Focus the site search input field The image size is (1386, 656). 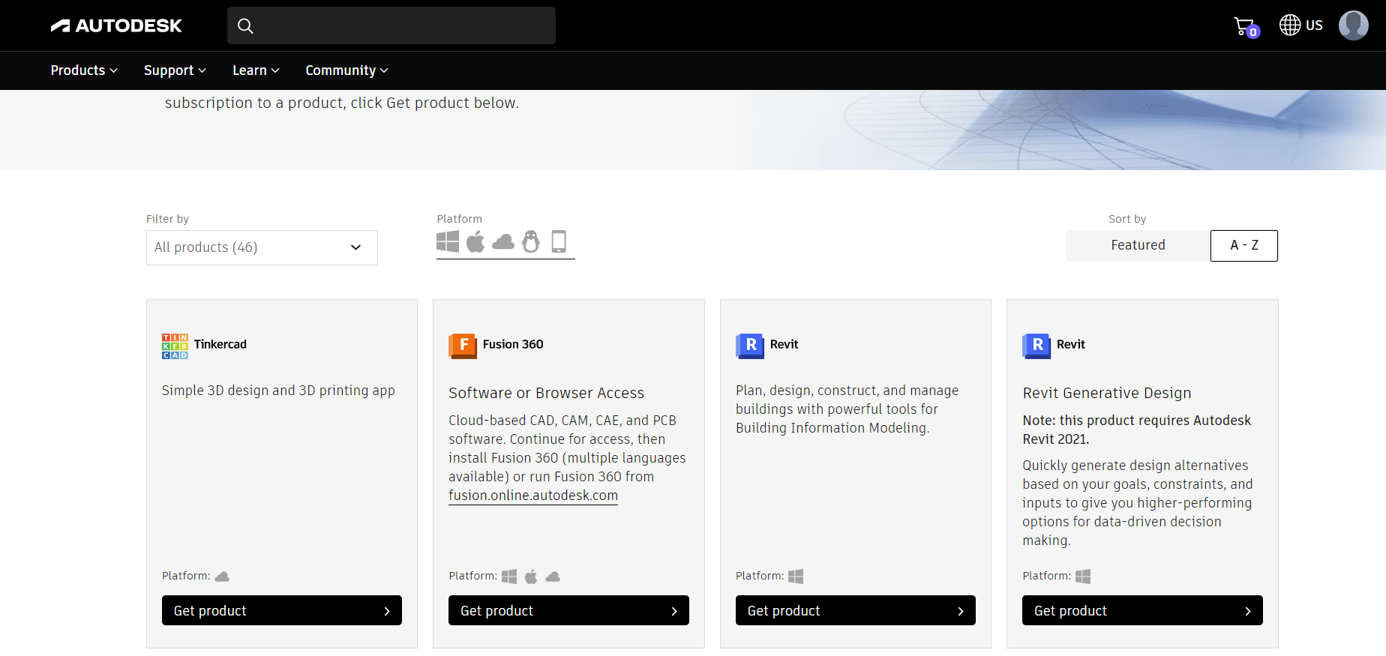[391, 25]
